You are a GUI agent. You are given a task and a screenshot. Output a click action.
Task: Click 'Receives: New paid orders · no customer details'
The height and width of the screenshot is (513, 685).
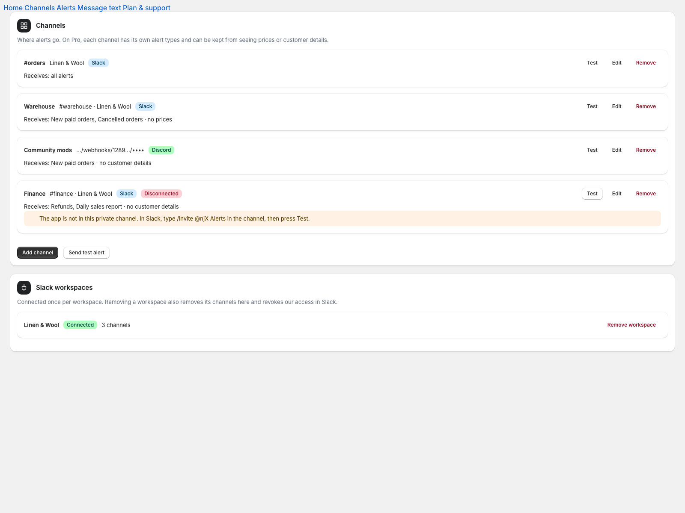coord(87,163)
